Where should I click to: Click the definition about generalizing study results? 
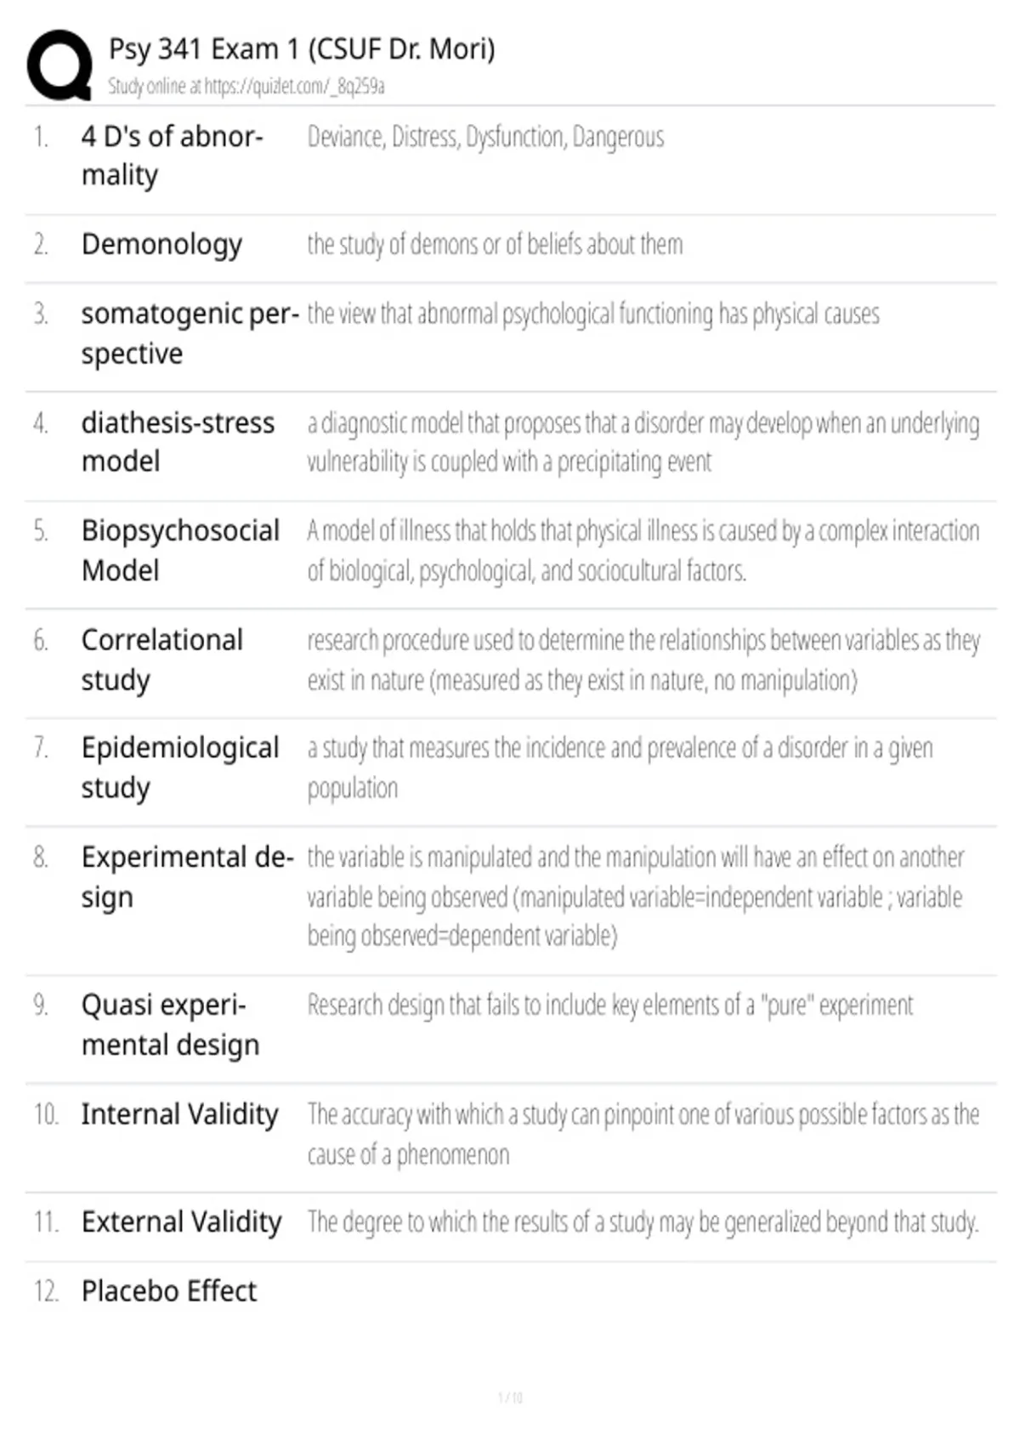[643, 1222]
